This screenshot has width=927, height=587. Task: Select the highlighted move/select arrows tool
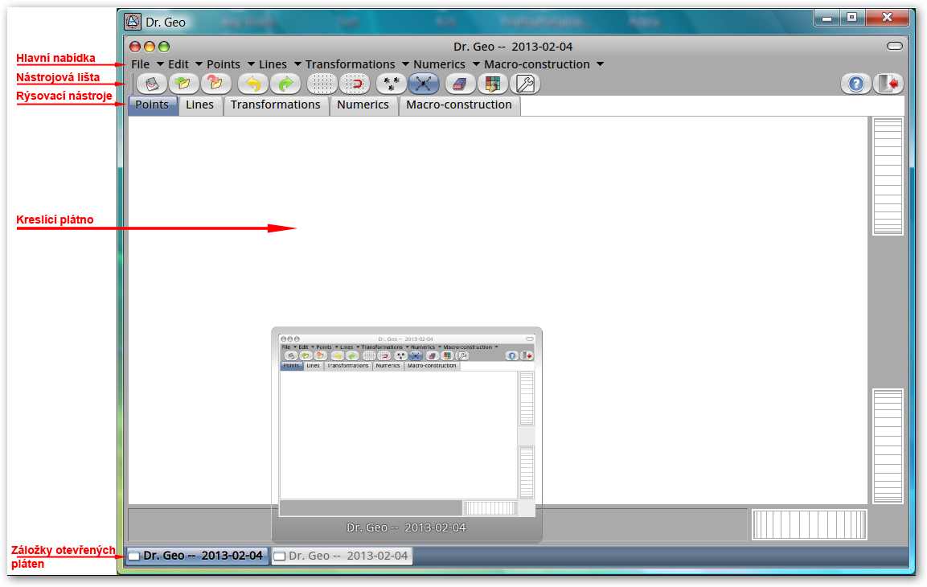[423, 84]
